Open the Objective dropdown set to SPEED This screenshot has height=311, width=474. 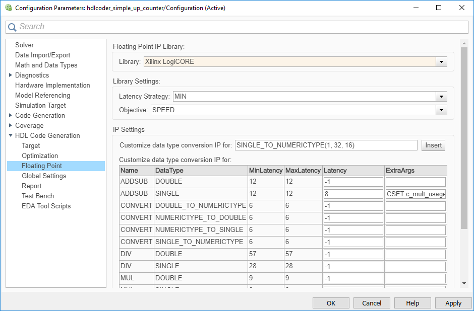coord(441,110)
